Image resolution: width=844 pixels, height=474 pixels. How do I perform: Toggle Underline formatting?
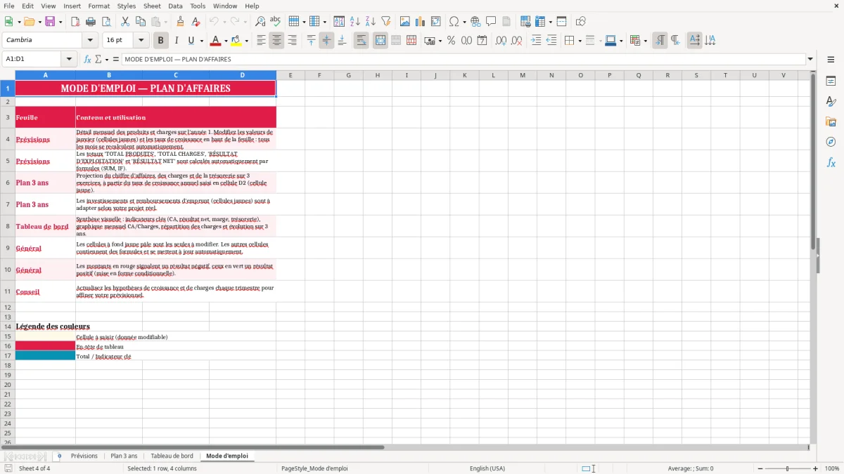tap(191, 41)
